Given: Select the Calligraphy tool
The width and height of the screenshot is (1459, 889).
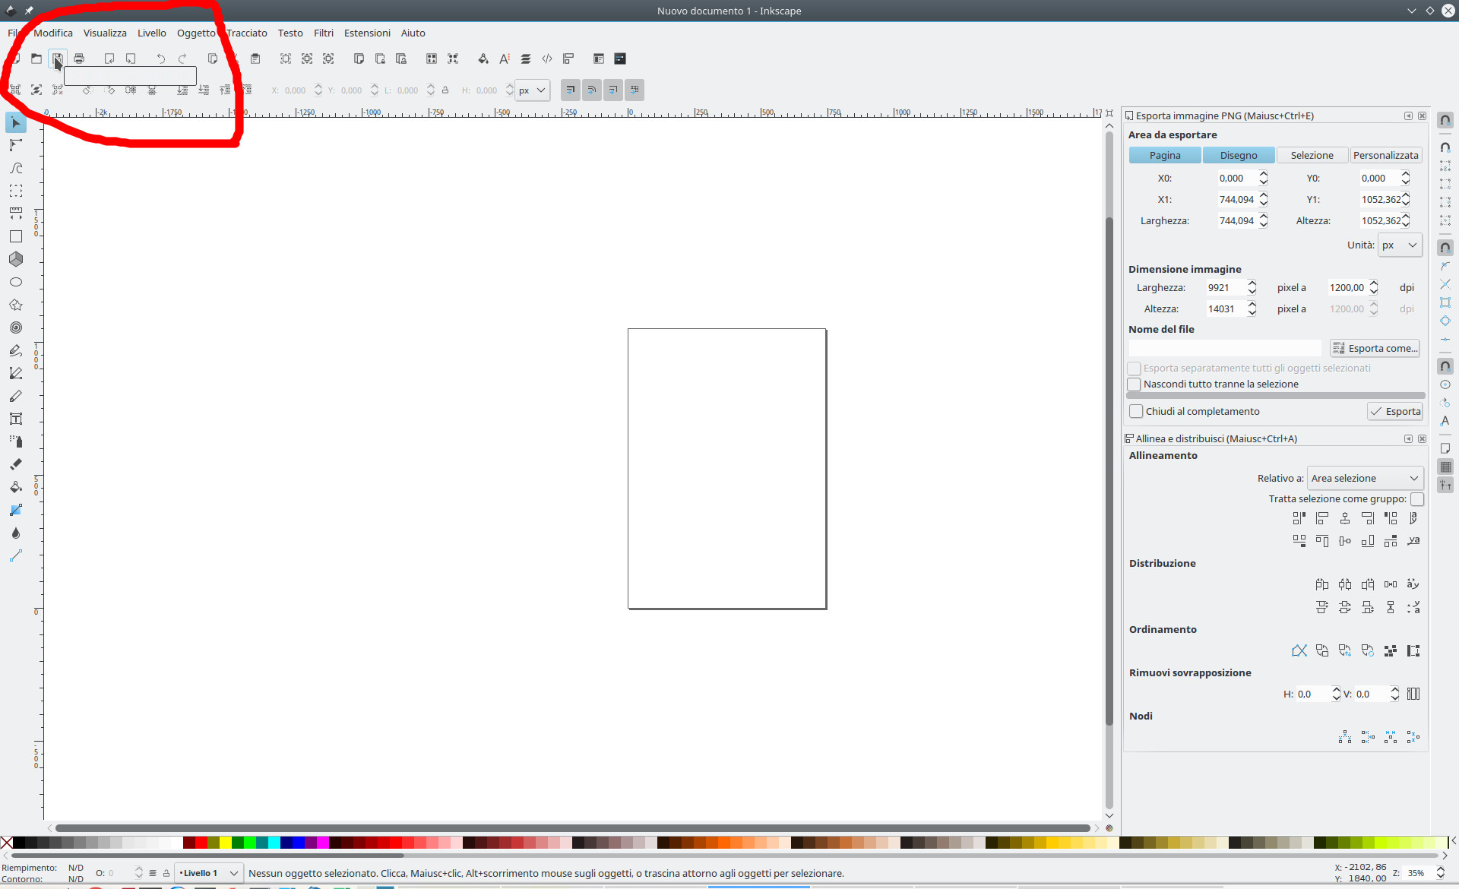Looking at the screenshot, I should tap(15, 396).
